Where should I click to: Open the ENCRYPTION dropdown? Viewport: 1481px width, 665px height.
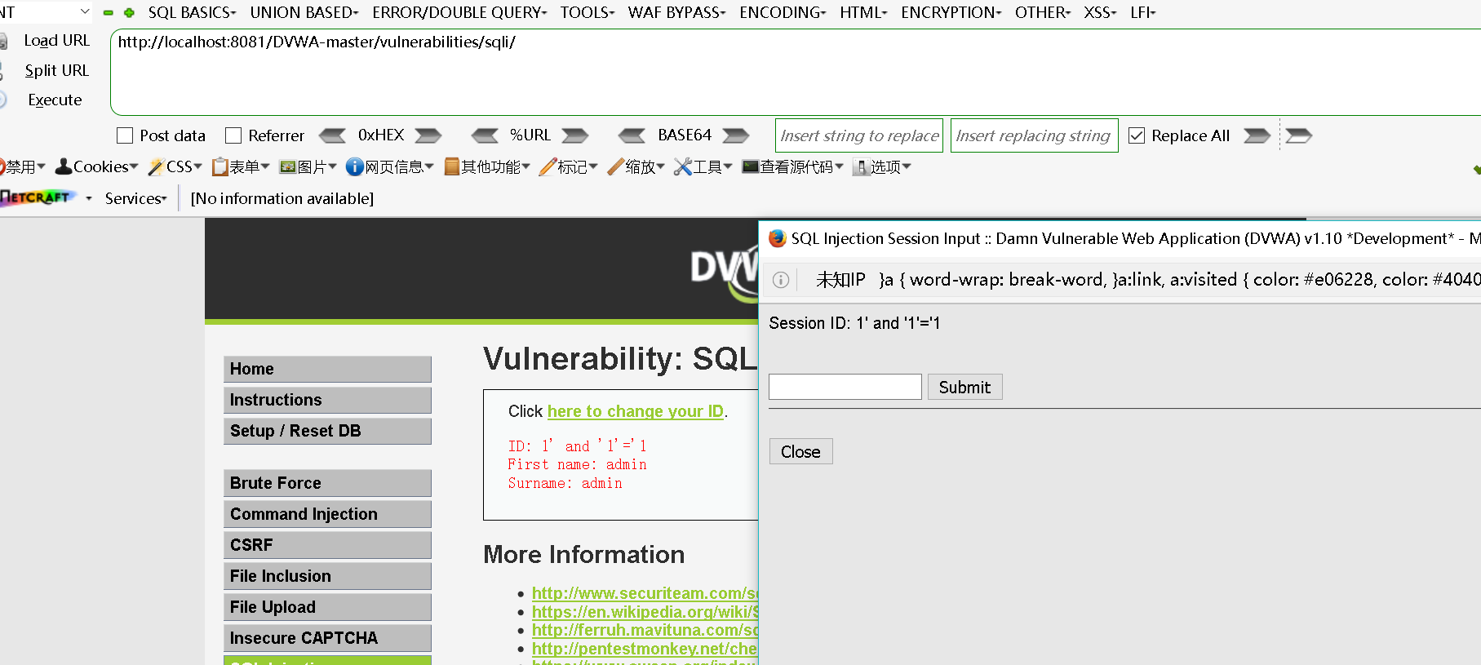[951, 12]
